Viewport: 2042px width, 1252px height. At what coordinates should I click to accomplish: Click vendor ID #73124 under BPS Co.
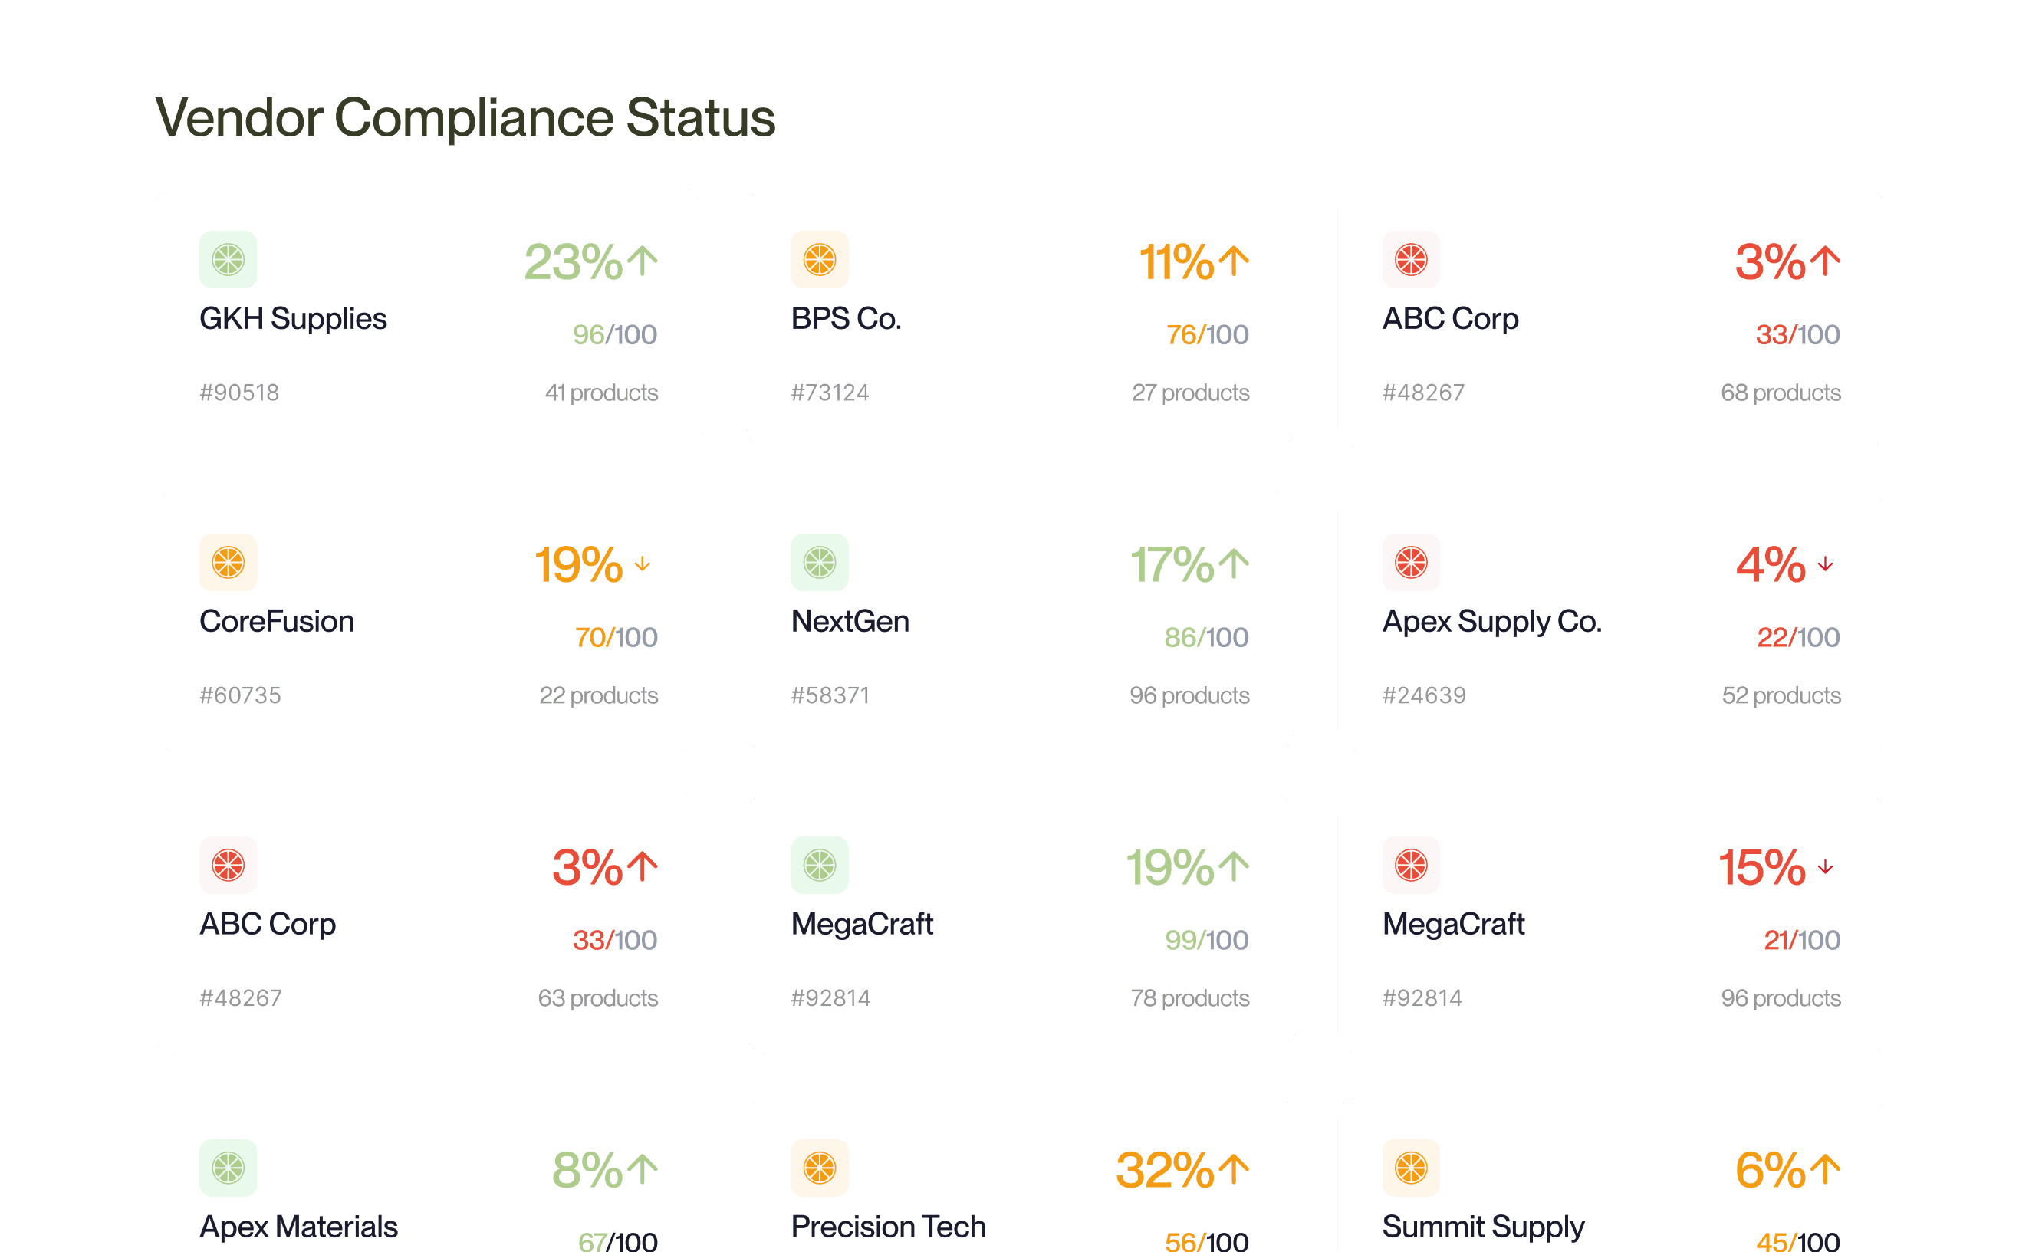[x=830, y=393]
